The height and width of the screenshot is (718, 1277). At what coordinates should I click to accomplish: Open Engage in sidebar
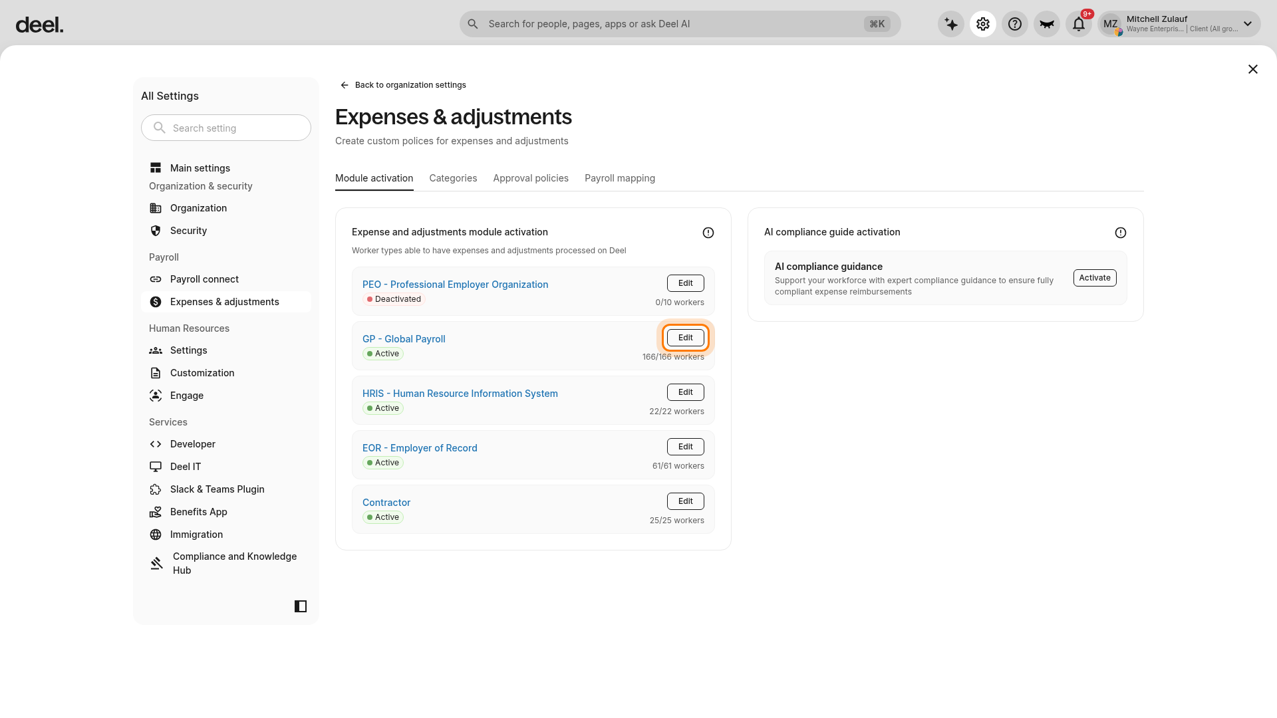pyautogui.click(x=226, y=396)
